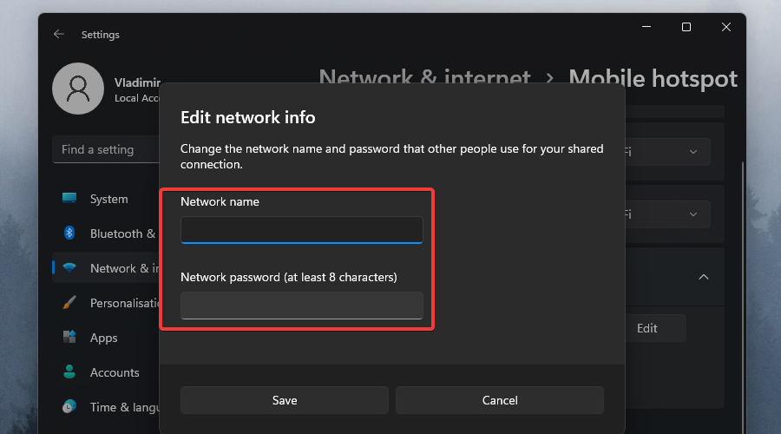The image size is (781, 434).
Task: Go to Network & internet breadcrumb
Action: [x=424, y=79]
